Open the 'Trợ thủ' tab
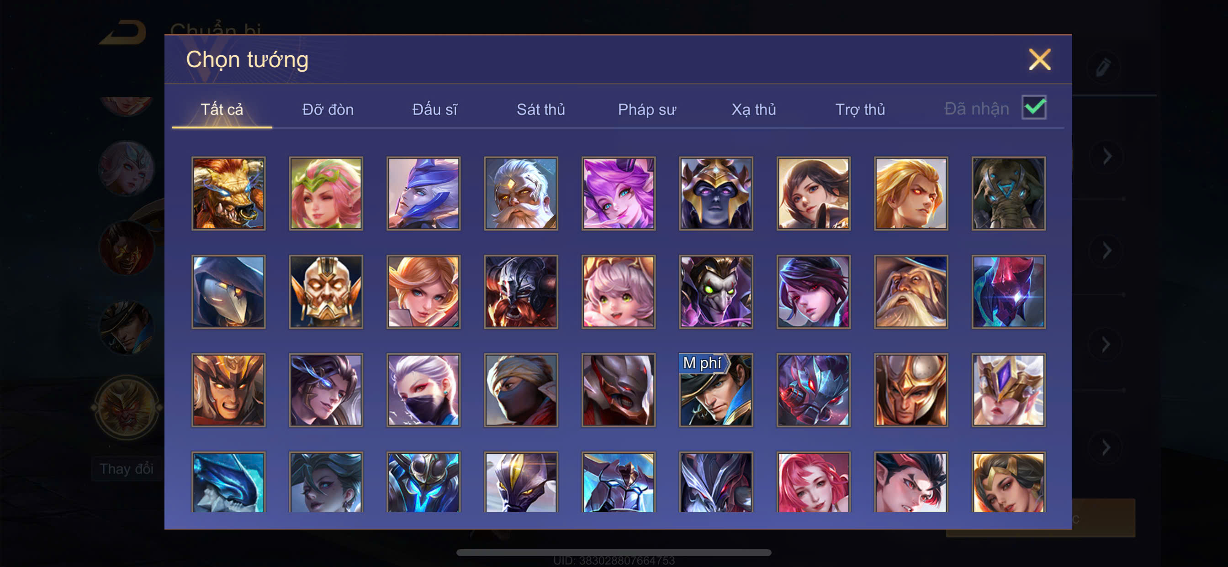Screen dimensions: 1228x567 click(x=860, y=110)
